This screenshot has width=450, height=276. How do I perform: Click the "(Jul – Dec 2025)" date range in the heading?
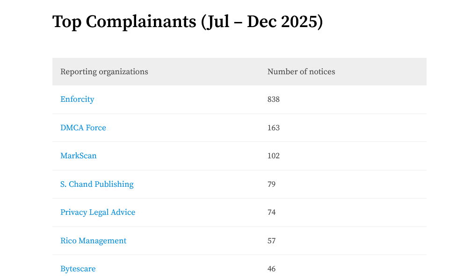[262, 22]
